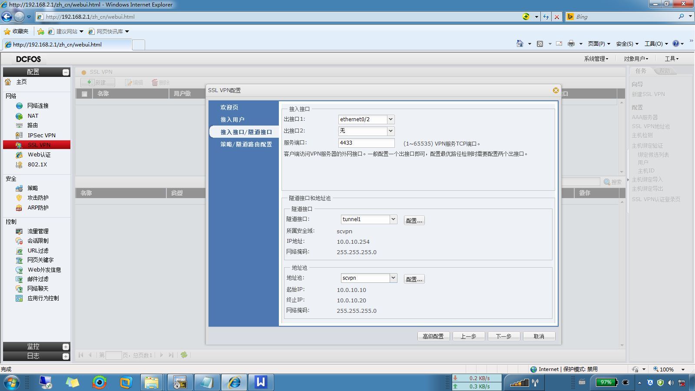Image resolution: width=695 pixels, height=391 pixels.
Task: Open Internet Explorer from the taskbar
Action: coord(235,382)
